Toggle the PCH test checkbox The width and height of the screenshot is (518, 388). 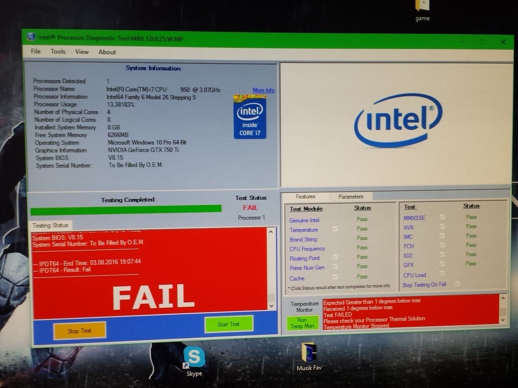pyautogui.click(x=442, y=245)
